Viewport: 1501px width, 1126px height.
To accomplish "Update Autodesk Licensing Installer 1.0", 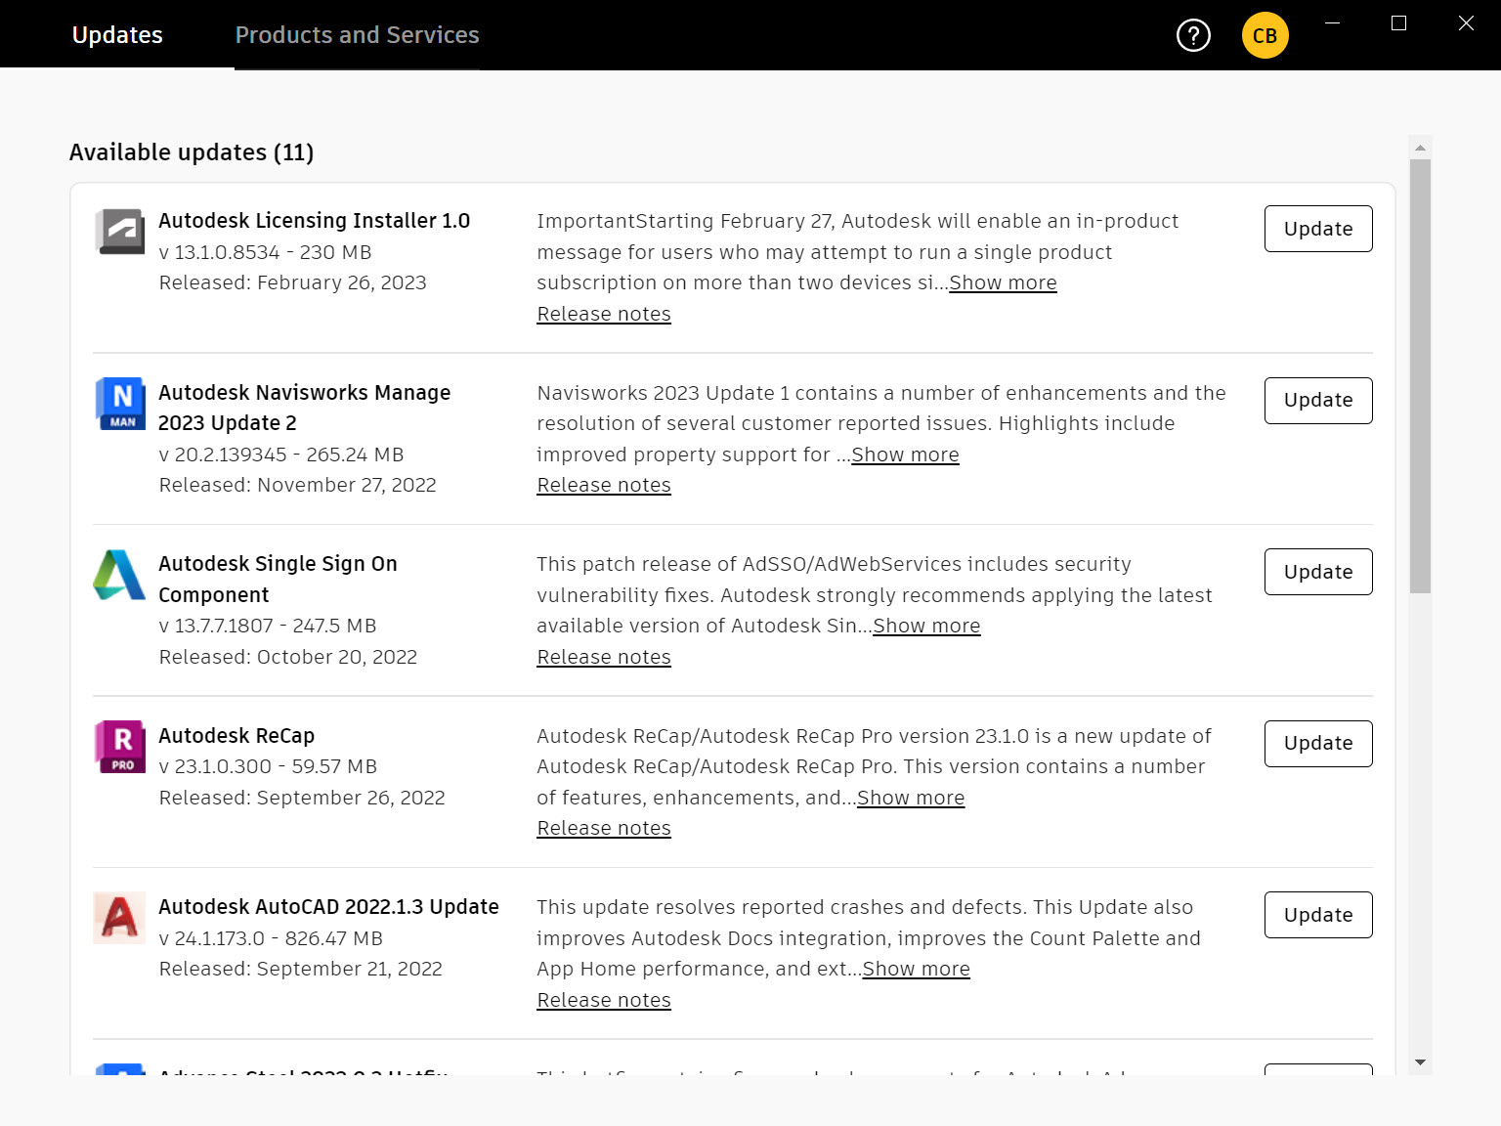I will (1318, 229).
